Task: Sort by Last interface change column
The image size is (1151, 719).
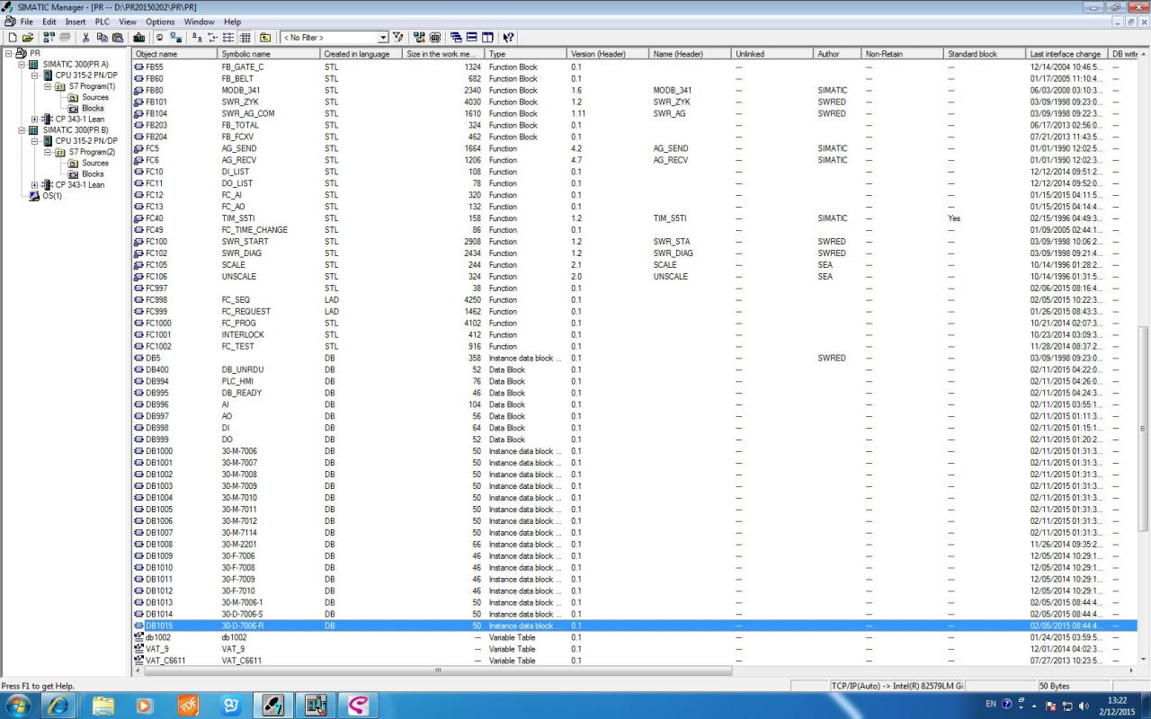Action: pyautogui.click(x=1065, y=54)
